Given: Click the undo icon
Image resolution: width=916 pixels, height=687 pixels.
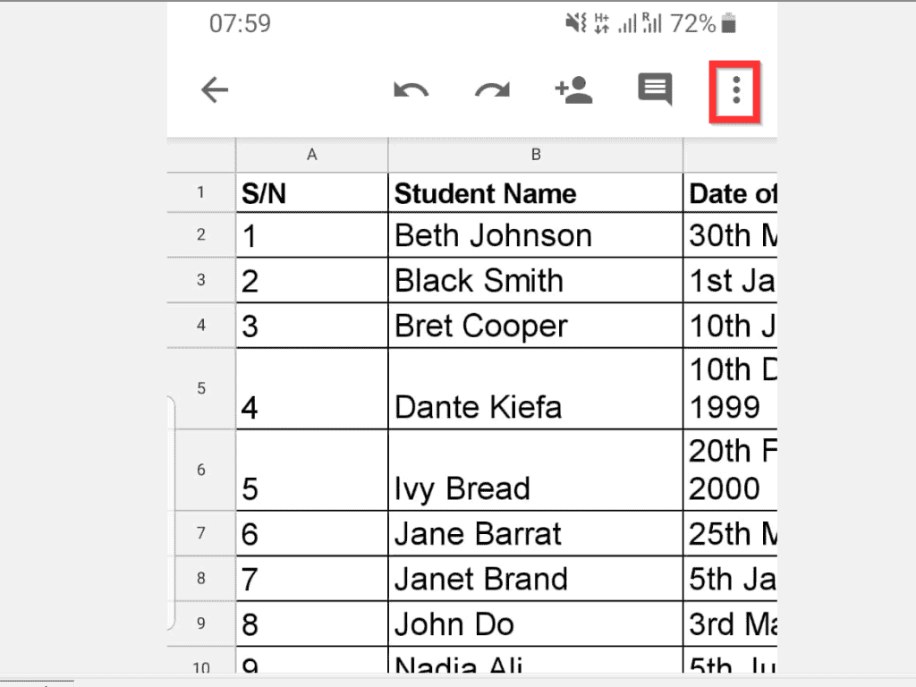Looking at the screenshot, I should [411, 90].
